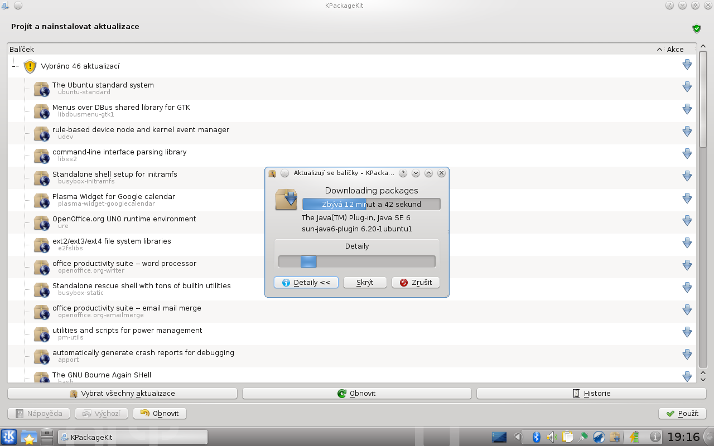
Task: Click the yellow warning shield icon
Action: tap(30, 66)
